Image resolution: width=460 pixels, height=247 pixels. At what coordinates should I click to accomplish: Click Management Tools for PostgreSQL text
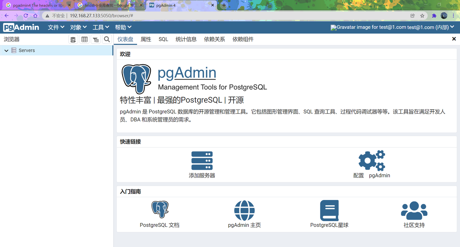(x=212, y=87)
